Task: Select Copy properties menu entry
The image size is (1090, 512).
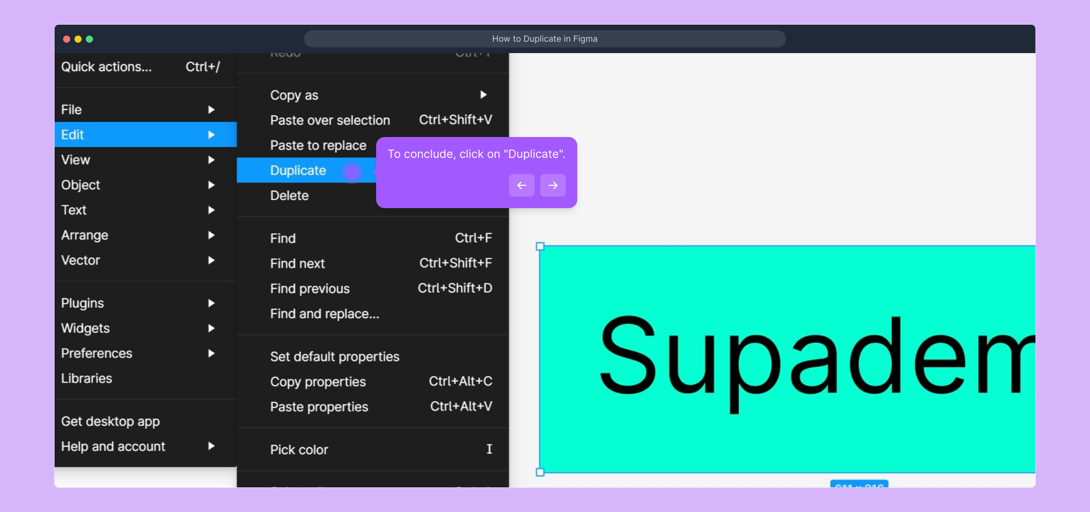Action: click(x=318, y=382)
